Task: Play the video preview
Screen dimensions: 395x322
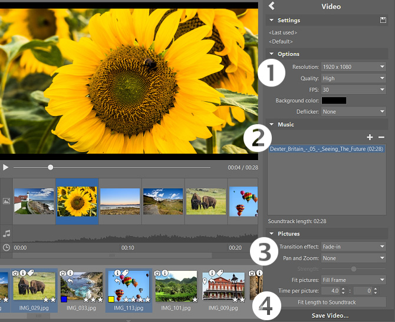Action: [5, 167]
